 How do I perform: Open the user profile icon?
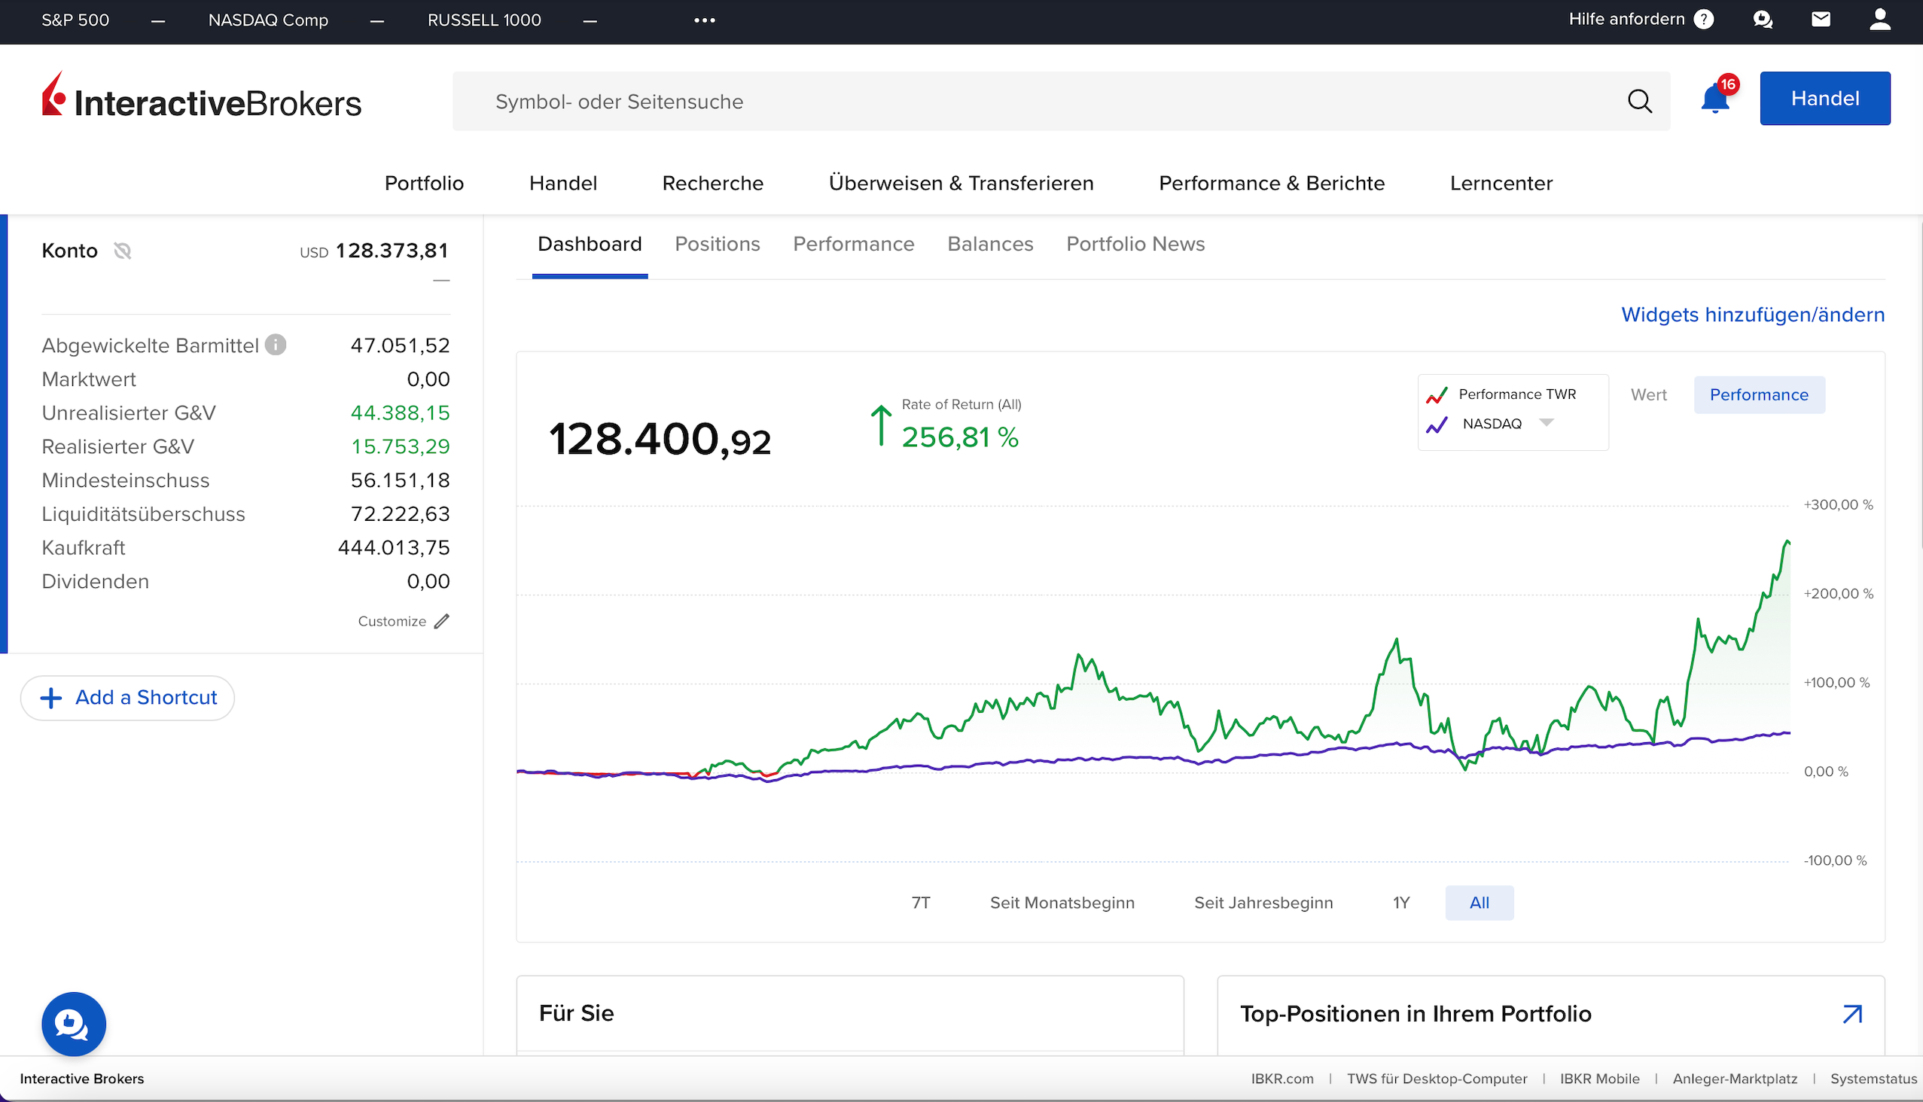(x=1880, y=20)
